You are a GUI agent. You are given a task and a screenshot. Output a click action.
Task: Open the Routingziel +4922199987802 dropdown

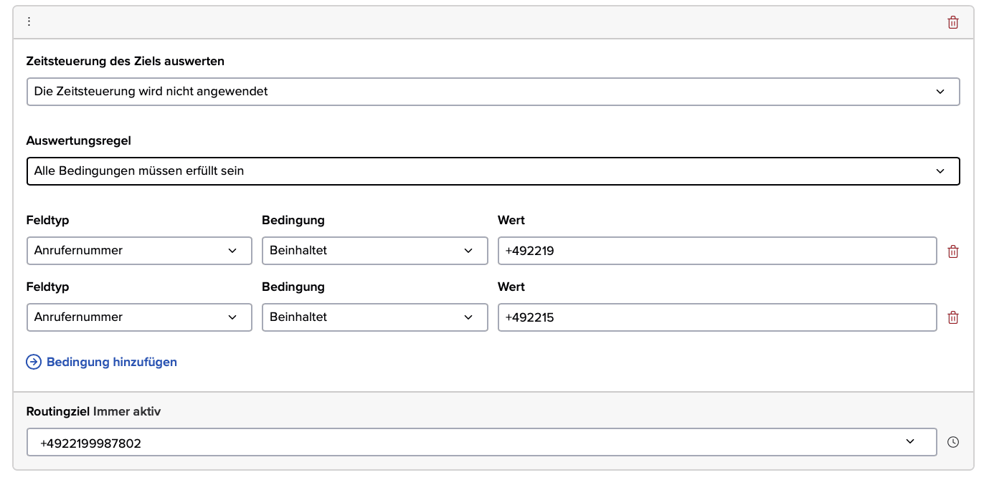click(x=481, y=443)
